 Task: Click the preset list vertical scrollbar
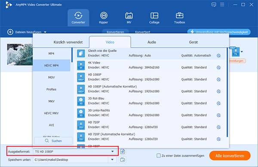pyautogui.click(x=227, y=92)
